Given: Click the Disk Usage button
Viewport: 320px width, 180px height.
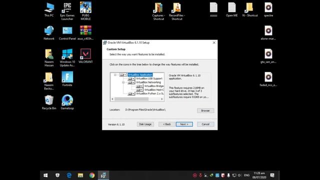Looking at the screenshot, I should coord(145,124).
